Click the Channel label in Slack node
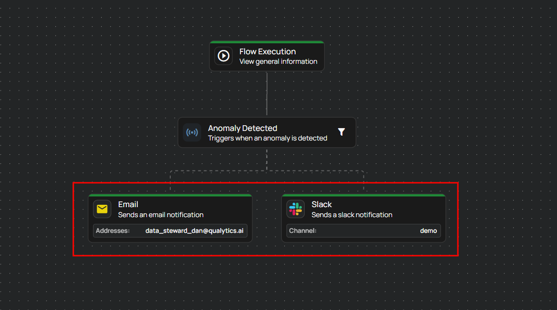Viewport: 557px width, 310px height. coord(302,231)
